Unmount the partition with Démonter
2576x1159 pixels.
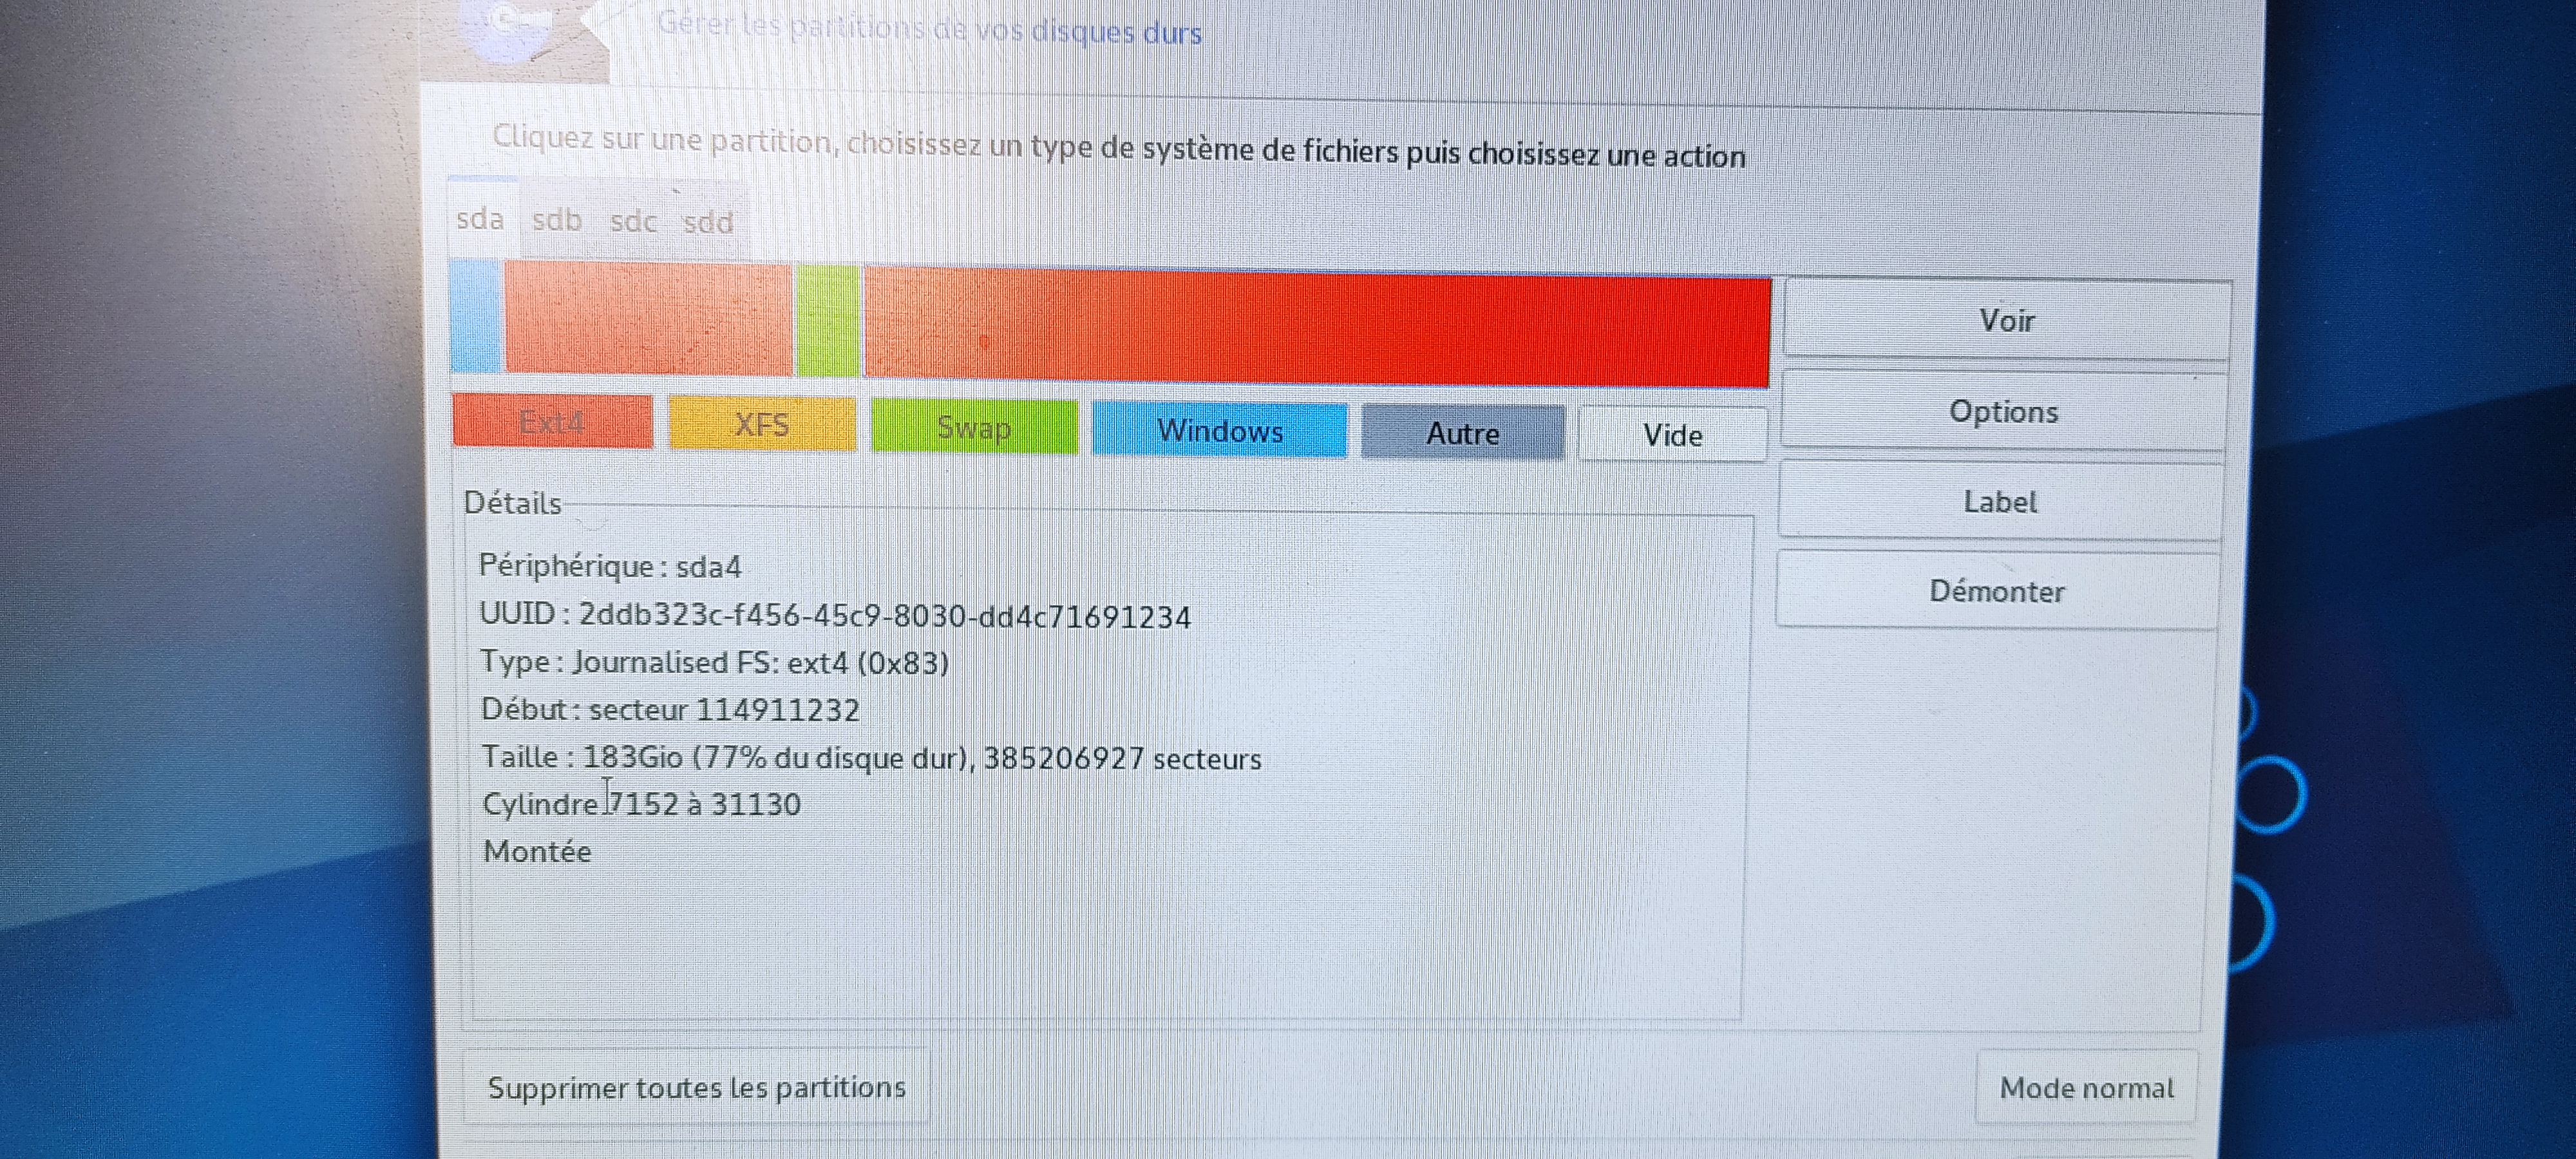[x=1997, y=591]
